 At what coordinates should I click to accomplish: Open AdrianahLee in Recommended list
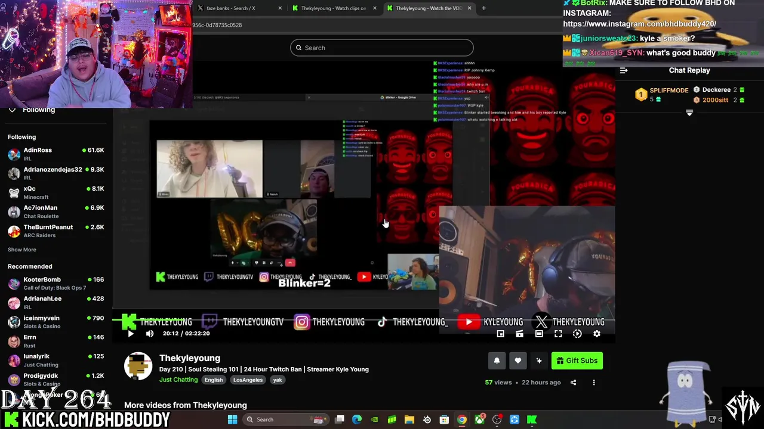(x=56, y=302)
